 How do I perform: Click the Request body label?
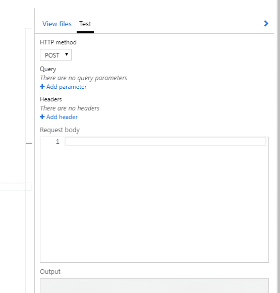(x=60, y=130)
